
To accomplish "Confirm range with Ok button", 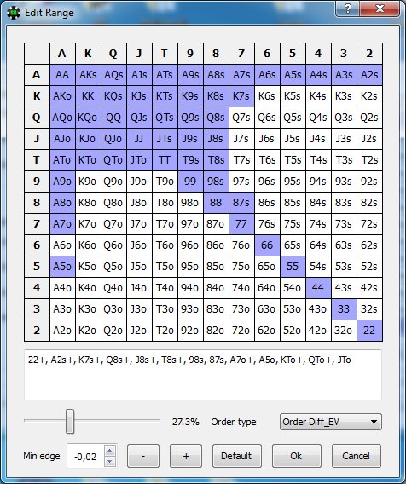I will click(296, 456).
